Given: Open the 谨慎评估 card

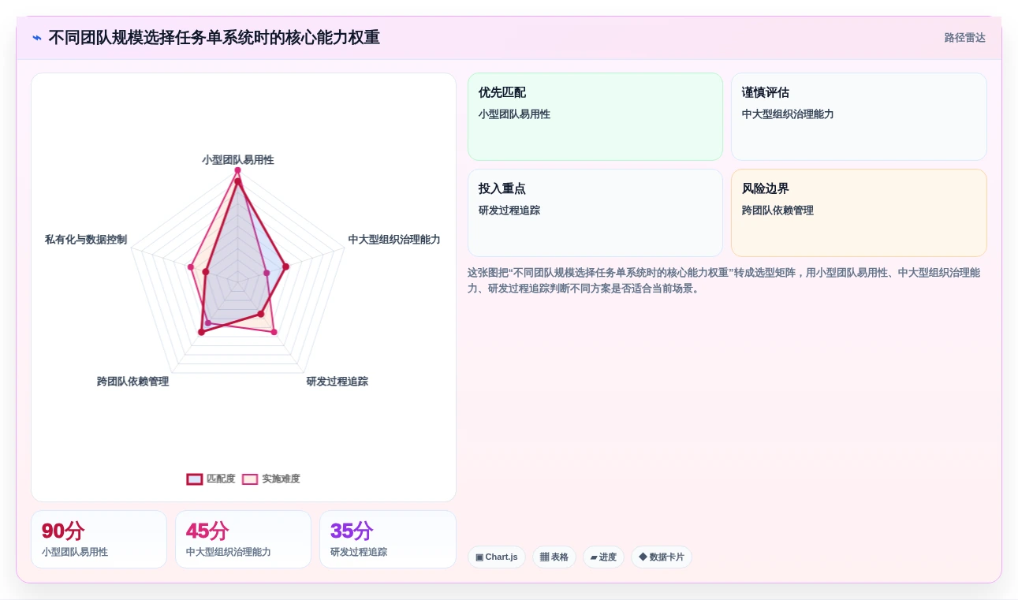Looking at the screenshot, I should point(859,117).
